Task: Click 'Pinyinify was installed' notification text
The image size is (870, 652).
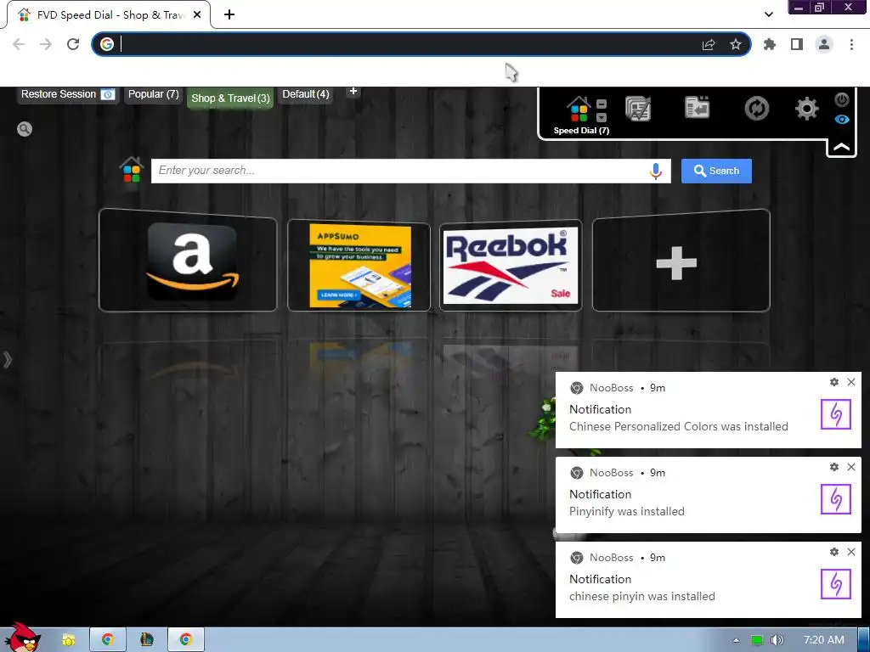Action: coord(627,511)
